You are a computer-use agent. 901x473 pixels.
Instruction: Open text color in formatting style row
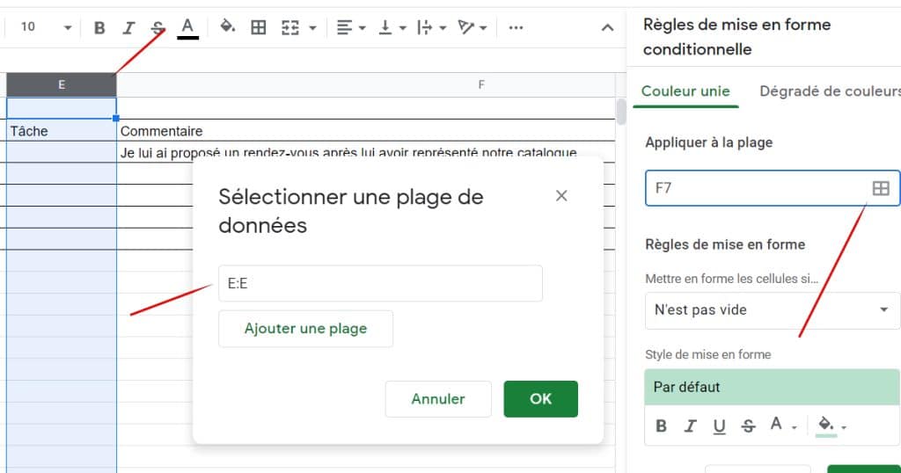coord(782,425)
